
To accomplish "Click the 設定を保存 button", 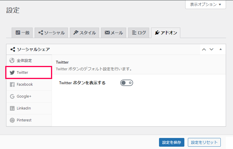I will tap(172, 142).
